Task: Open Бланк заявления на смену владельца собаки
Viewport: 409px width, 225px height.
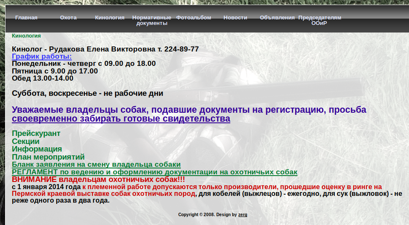Action: click(x=96, y=165)
